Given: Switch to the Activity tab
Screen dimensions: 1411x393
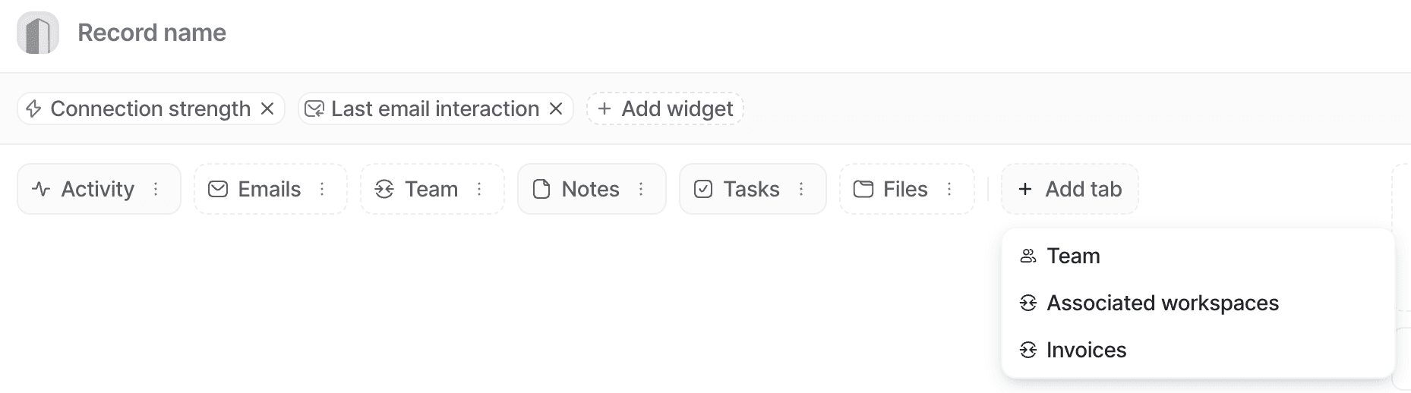Looking at the screenshot, I should tap(84, 189).
